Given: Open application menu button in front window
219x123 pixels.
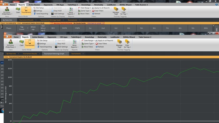Looking at the screenshot, I should [x=8, y=37].
